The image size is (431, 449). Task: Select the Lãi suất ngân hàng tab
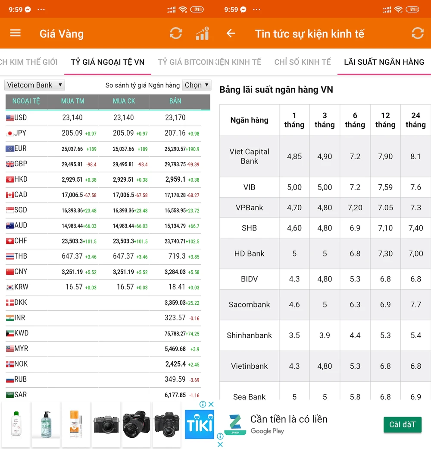(x=384, y=62)
